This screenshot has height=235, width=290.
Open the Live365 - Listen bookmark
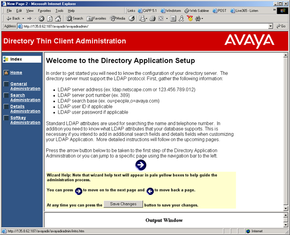[x=244, y=11]
